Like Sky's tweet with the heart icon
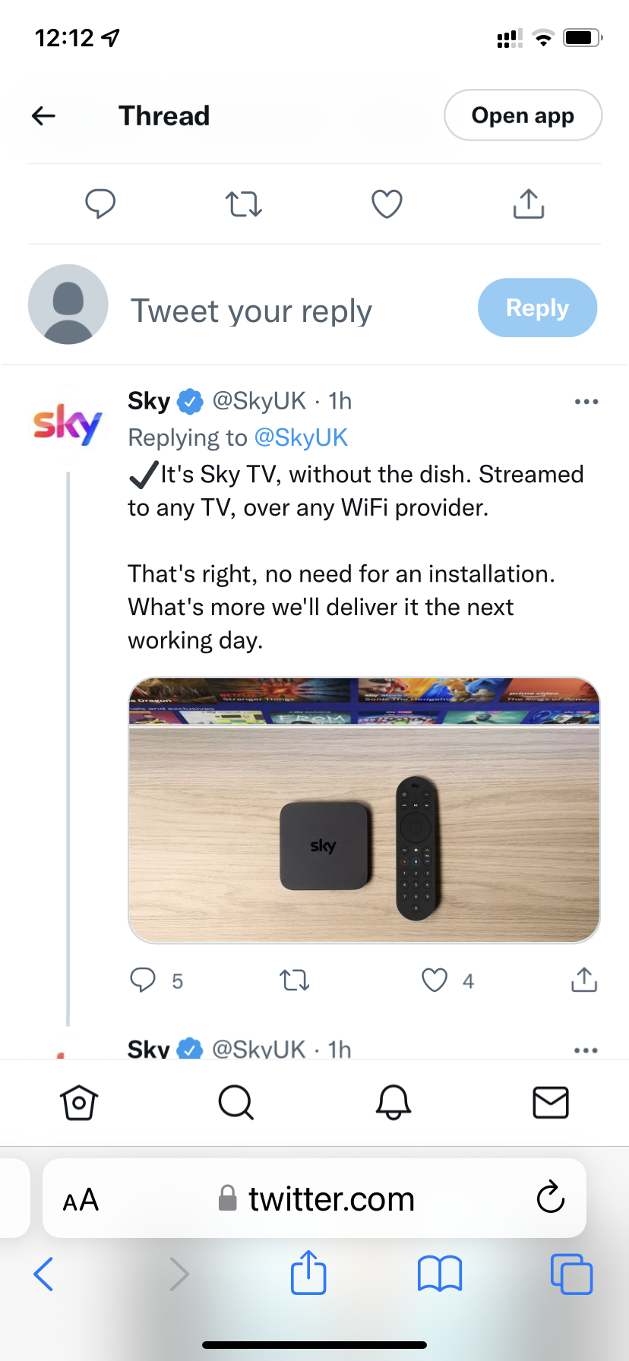The height and width of the screenshot is (1361, 629). point(434,980)
